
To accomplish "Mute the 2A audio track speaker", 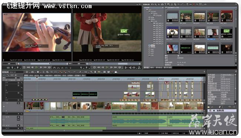I will click(x=18, y=125).
